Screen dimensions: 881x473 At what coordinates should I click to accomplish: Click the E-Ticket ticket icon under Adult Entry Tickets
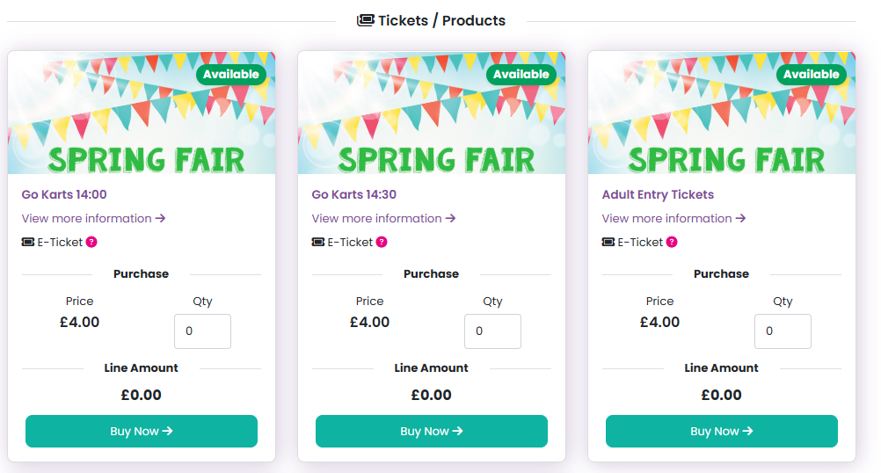click(608, 242)
